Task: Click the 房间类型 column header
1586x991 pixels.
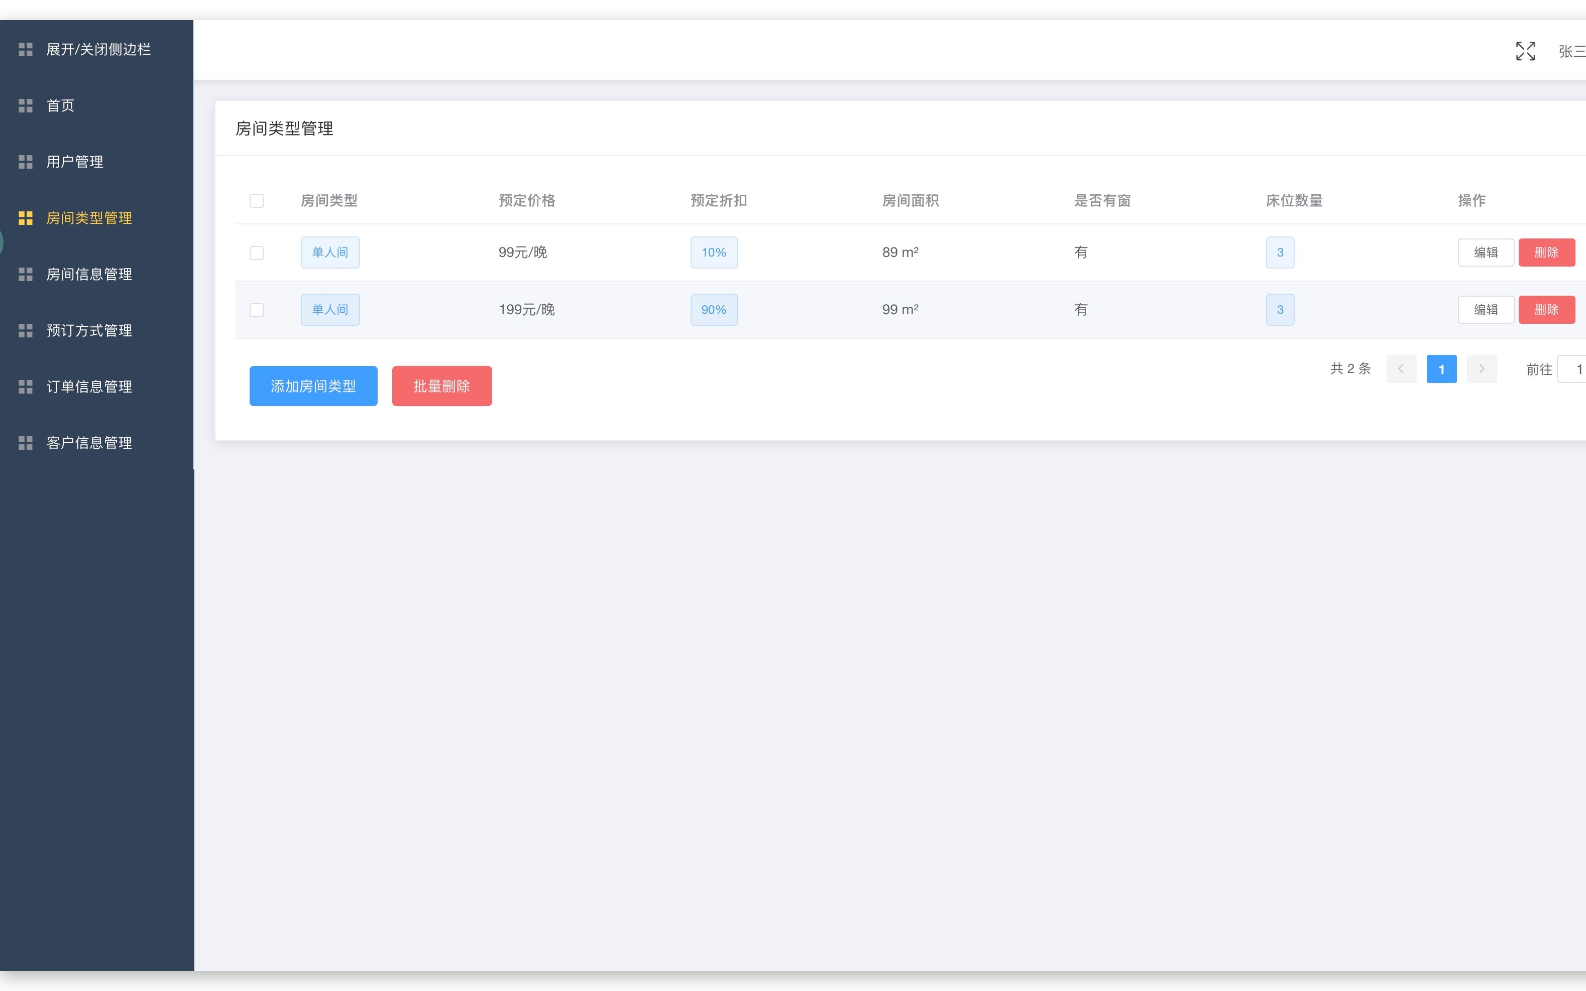Action: coord(329,201)
